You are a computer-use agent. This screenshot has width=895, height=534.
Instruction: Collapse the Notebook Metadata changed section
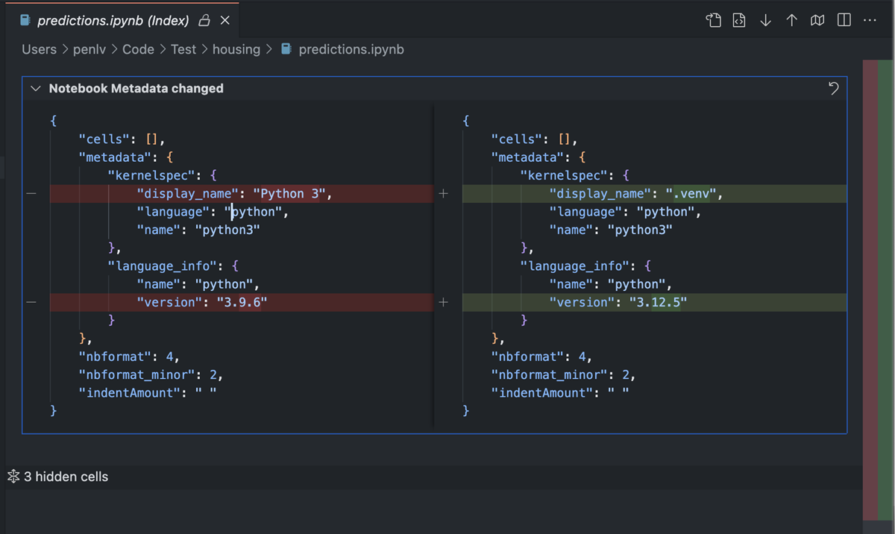point(35,88)
